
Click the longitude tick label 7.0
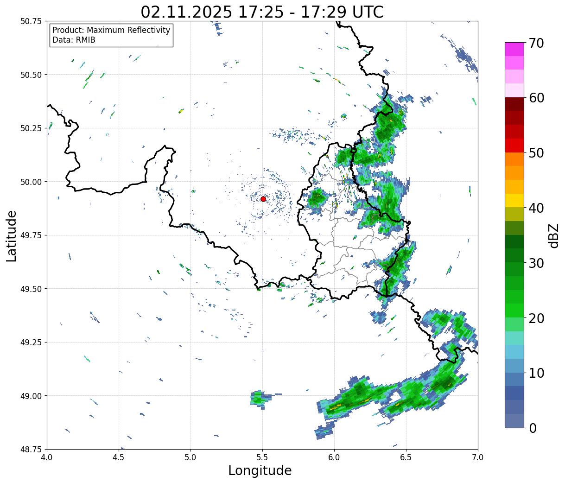coord(478,457)
